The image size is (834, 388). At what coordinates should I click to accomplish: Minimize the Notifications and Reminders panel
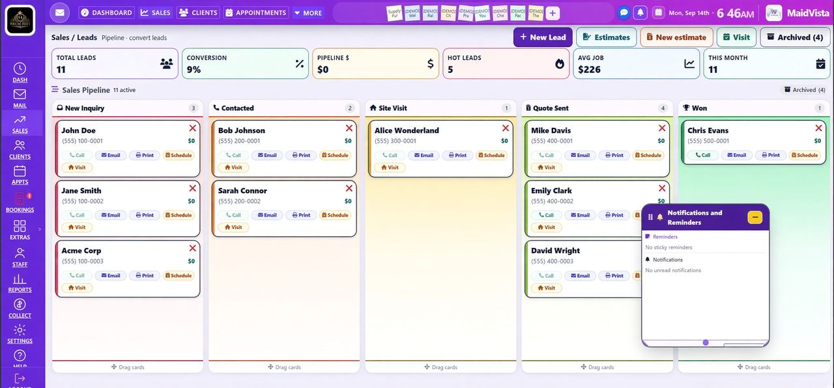755,217
